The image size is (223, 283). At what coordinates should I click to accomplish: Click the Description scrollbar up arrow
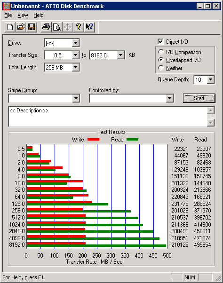(211, 110)
